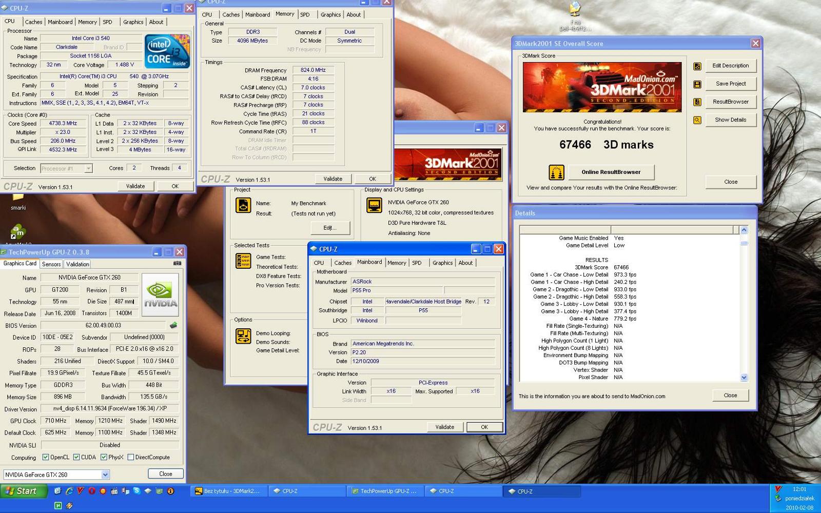
Task: Switch to Sensors tab in GPU-Z
Action: pyautogui.click(x=51, y=264)
